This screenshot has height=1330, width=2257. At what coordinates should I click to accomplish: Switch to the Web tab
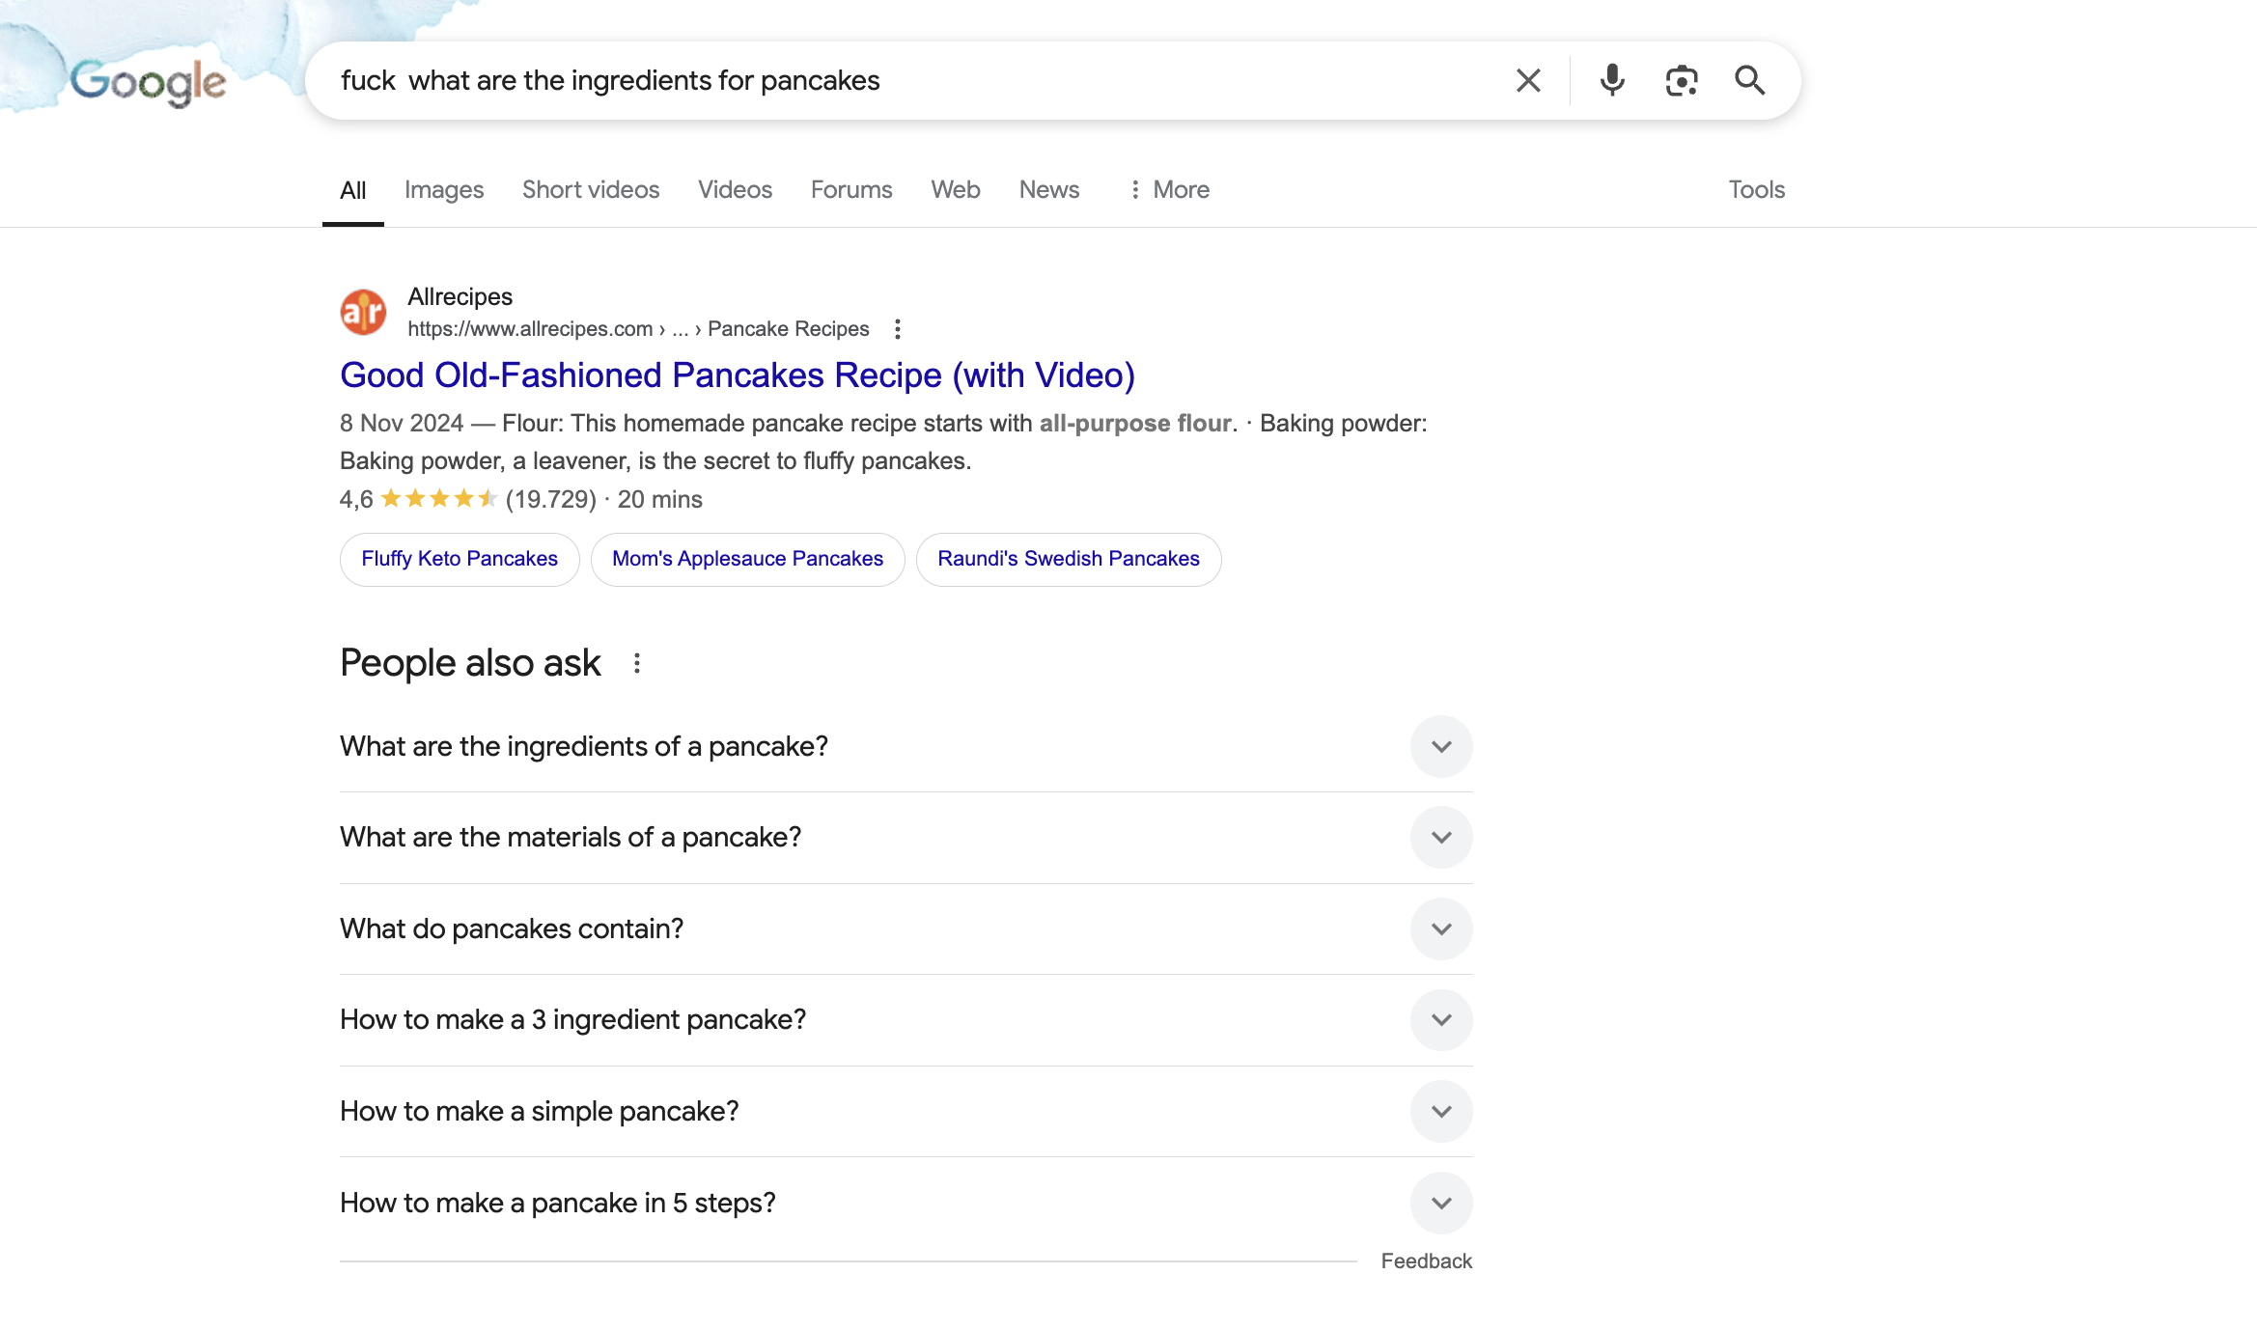tap(956, 190)
